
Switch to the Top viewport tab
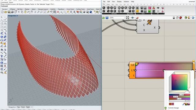click(x=18, y=107)
